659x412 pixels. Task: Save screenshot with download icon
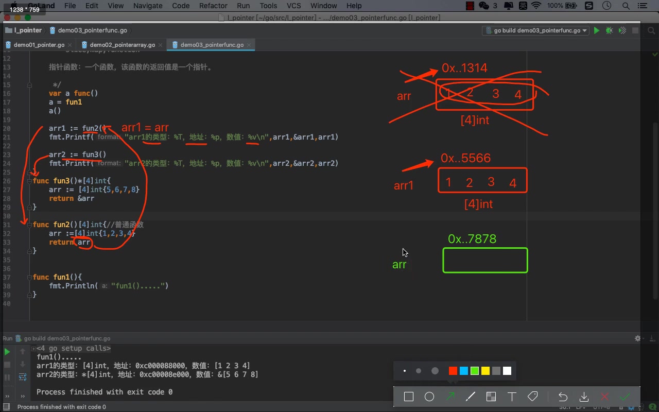[x=584, y=397]
